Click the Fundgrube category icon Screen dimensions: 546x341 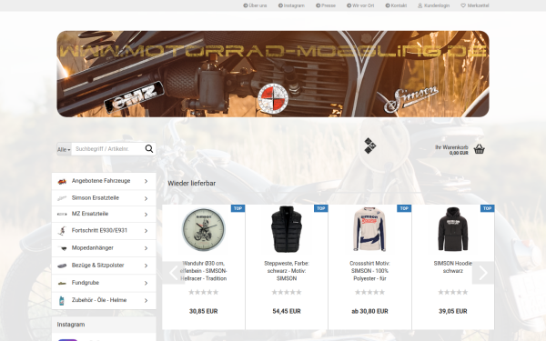tap(62, 283)
